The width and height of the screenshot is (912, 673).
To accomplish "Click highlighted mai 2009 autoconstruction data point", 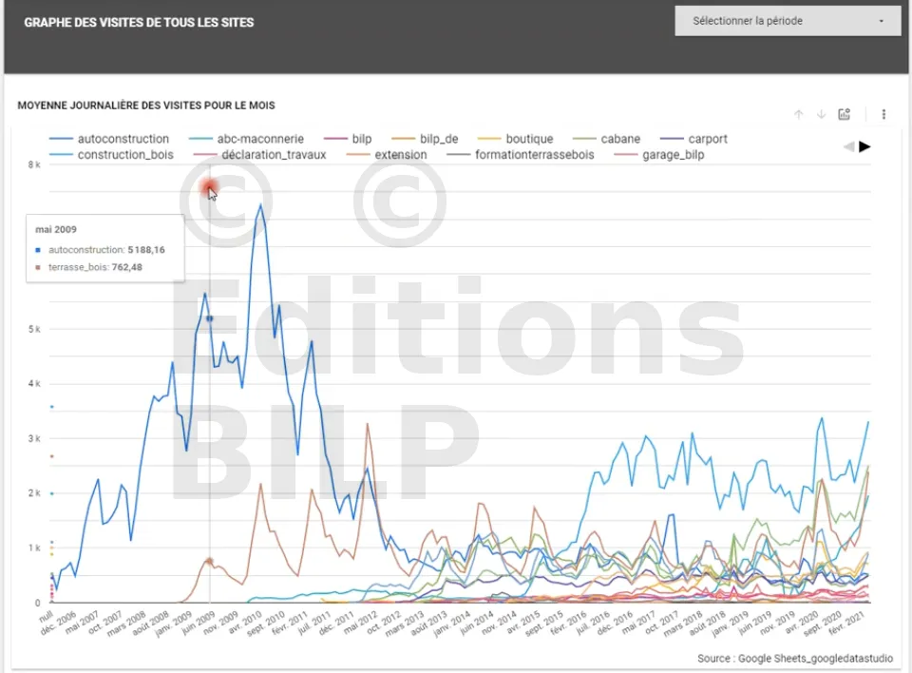I will [x=209, y=318].
